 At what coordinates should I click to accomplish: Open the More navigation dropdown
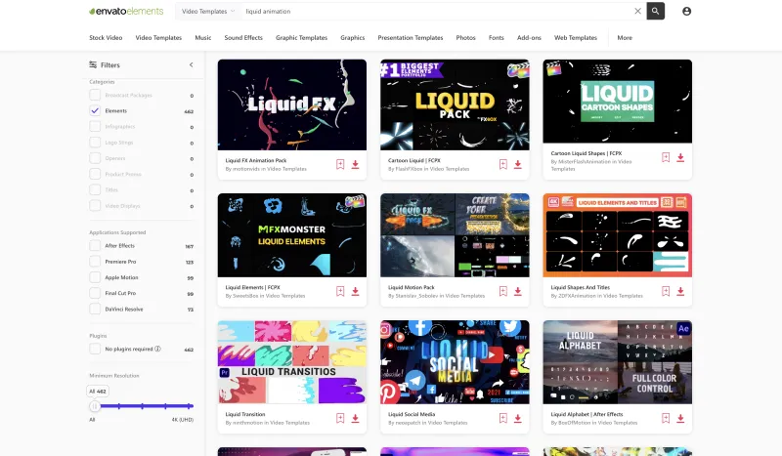pyautogui.click(x=625, y=38)
